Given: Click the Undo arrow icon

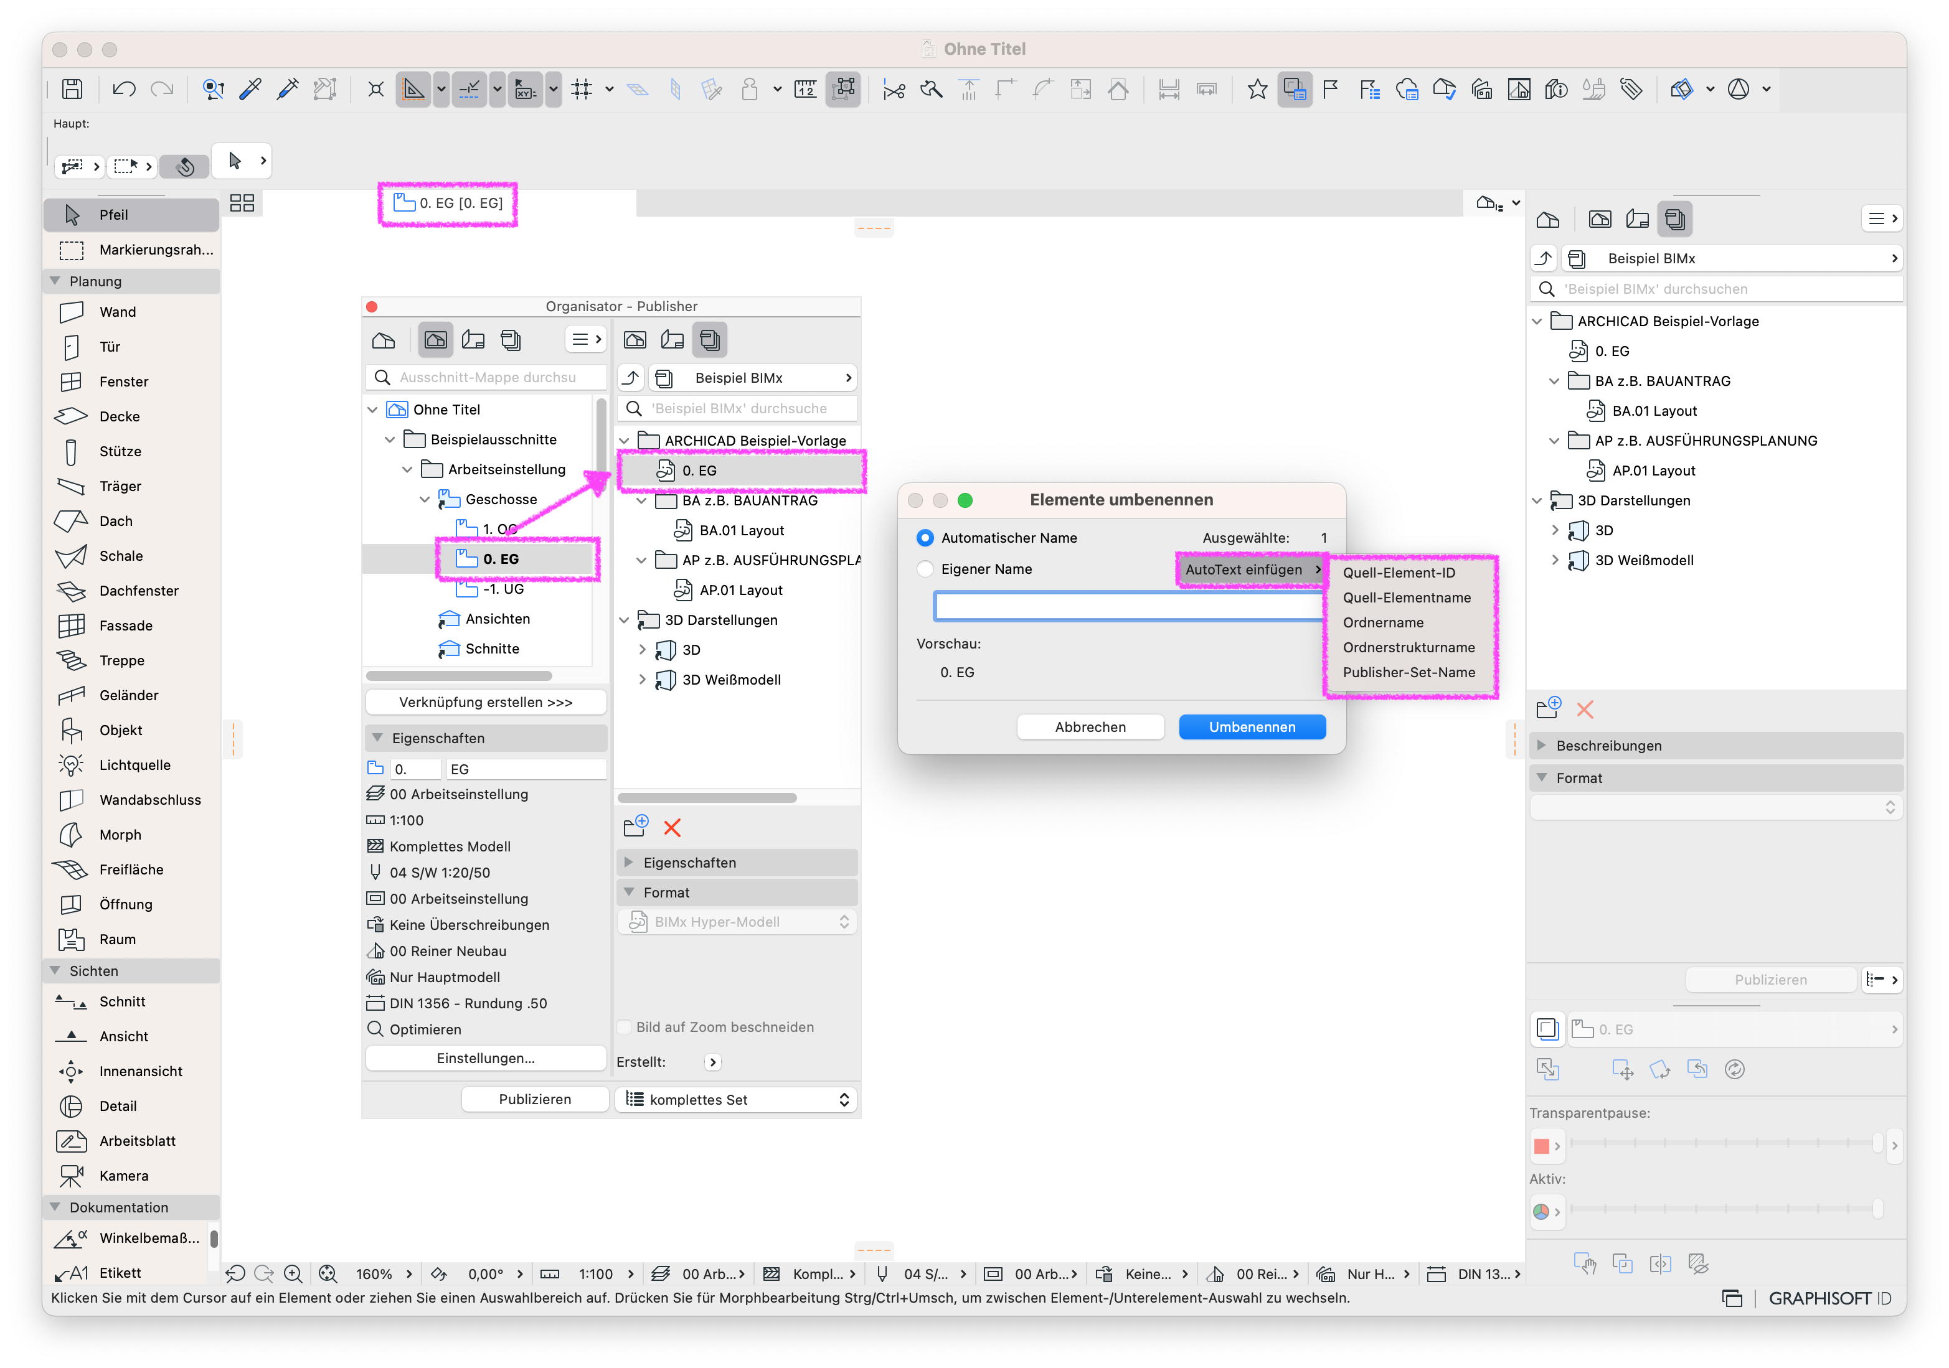Looking at the screenshot, I should click(x=124, y=89).
